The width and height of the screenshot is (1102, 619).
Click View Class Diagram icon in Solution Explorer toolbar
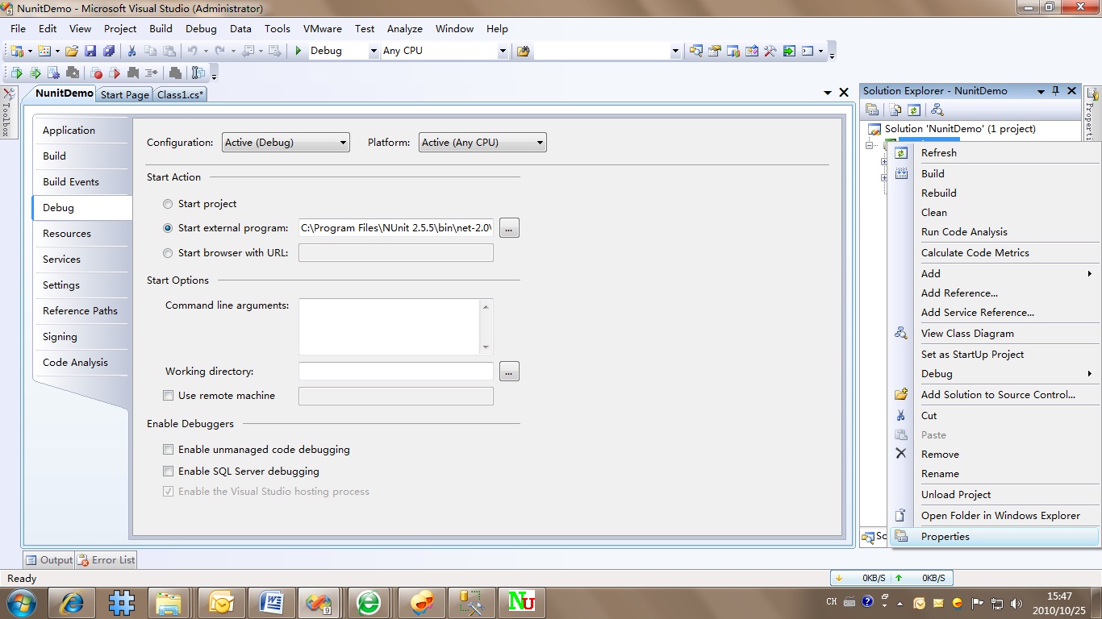pos(937,110)
